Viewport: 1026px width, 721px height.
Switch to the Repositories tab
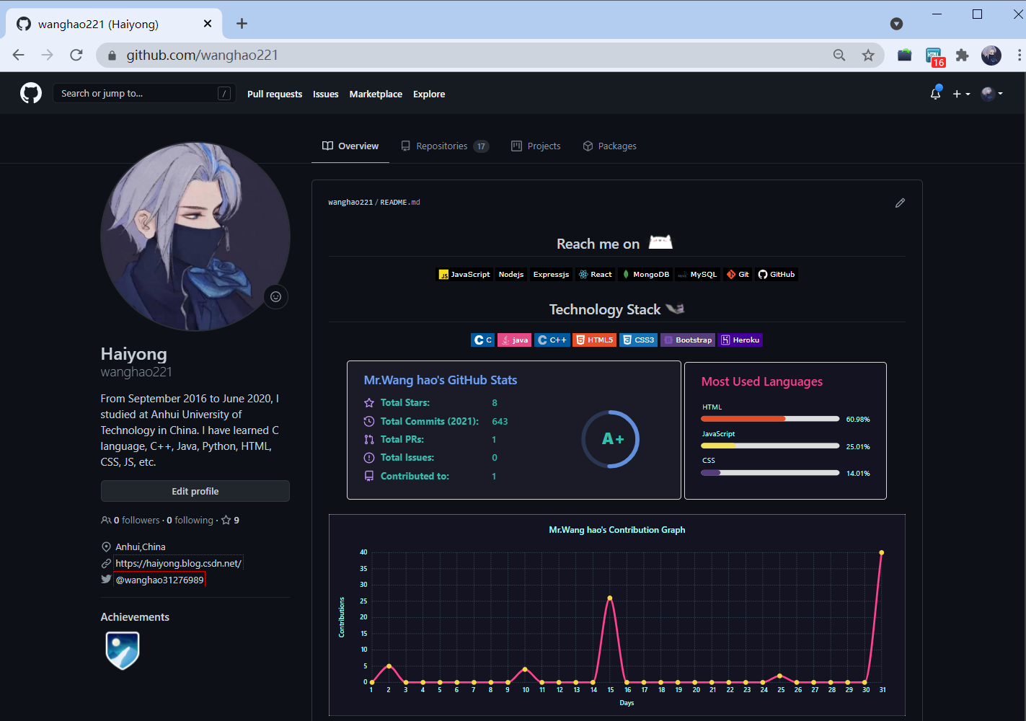pyautogui.click(x=445, y=146)
